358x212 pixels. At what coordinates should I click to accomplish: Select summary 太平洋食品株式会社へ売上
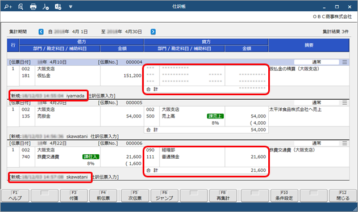click(295, 109)
